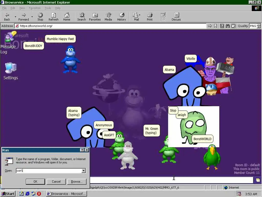Open the Search toolbar button

82,17
